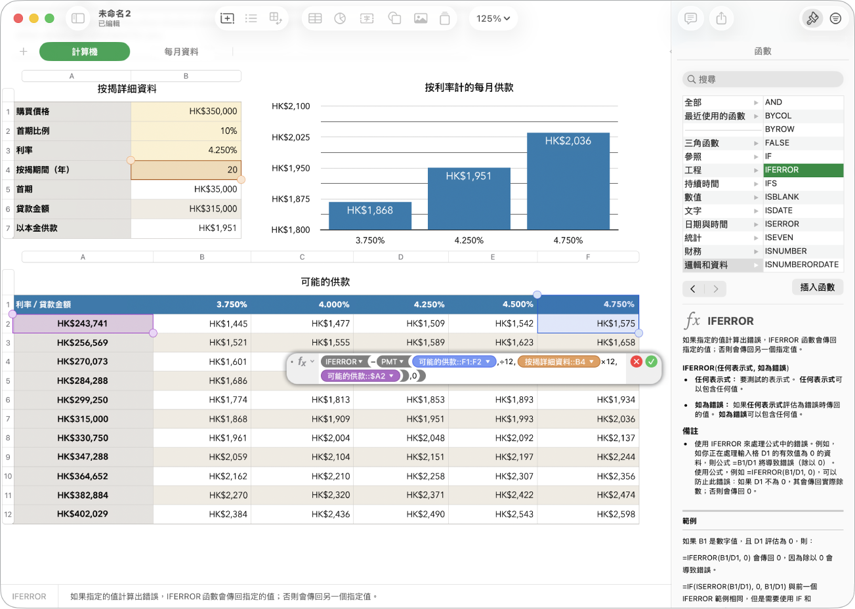Select the HK$2,036 chart bar
The image size is (855, 609).
click(568, 181)
